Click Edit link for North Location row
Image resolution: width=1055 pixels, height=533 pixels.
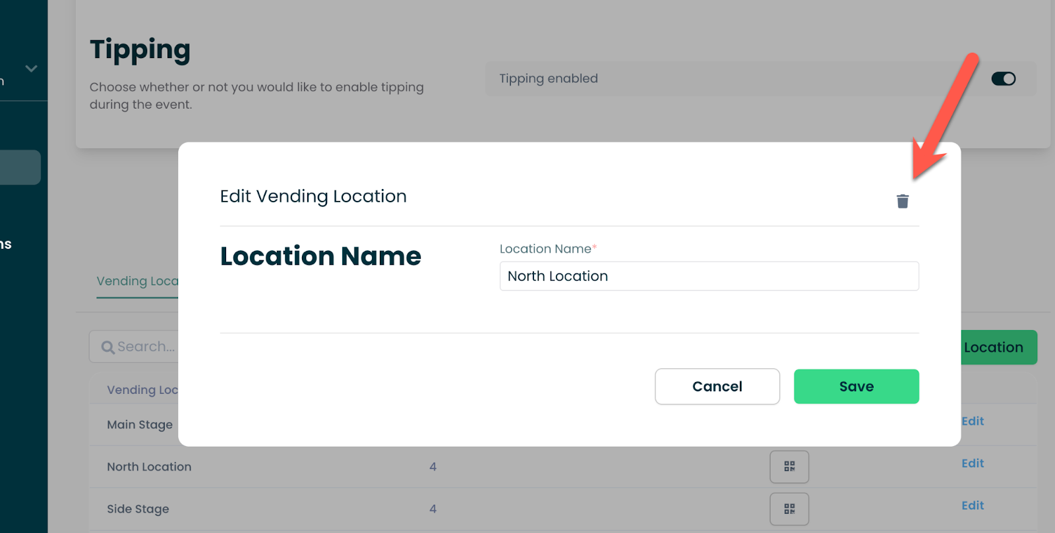pos(972,463)
